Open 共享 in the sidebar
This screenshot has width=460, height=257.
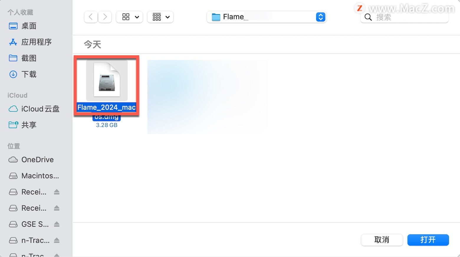pyautogui.click(x=29, y=125)
